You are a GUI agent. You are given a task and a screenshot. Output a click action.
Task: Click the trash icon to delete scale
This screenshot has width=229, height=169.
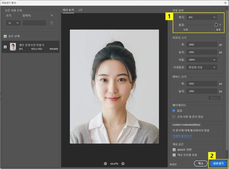(52, 23)
